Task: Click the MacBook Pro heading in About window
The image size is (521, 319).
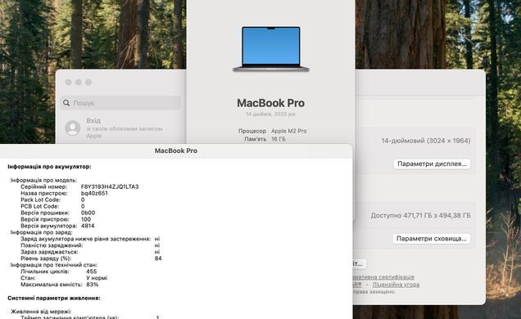Action: [271, 103]
